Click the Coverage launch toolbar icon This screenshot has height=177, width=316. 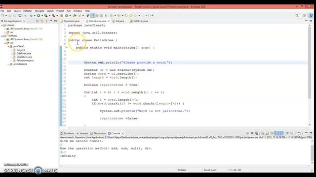click(x=46, y=16)
